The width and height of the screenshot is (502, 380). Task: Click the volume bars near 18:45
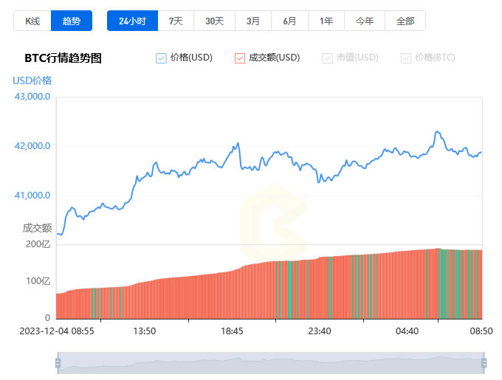(232, 295)
